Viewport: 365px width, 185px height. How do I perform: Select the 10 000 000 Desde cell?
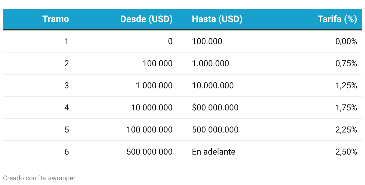point(152,107)
